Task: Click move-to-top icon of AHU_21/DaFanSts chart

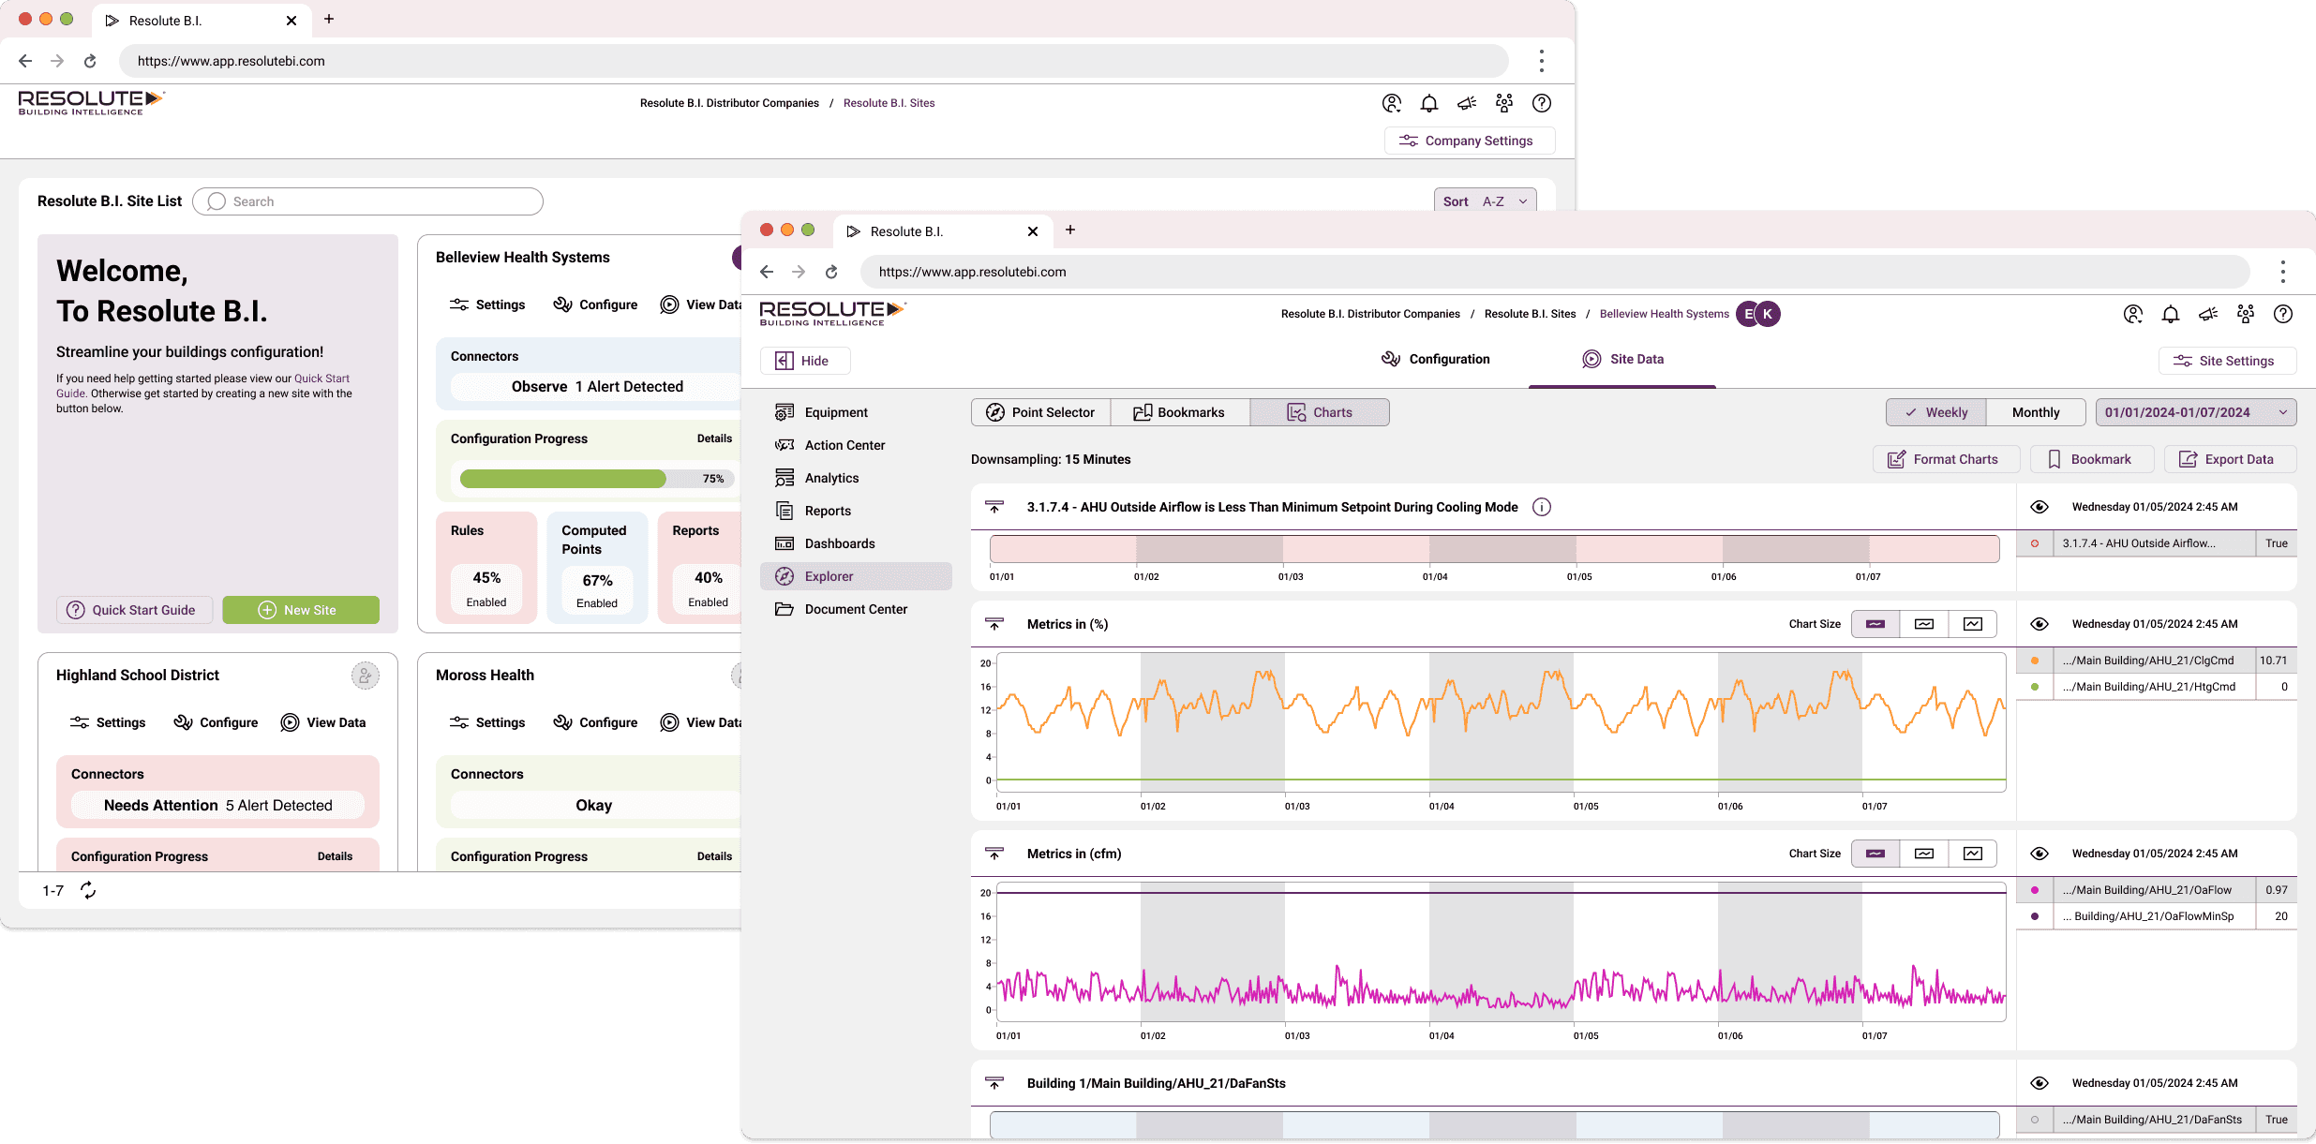Action: pos(994,1083)
